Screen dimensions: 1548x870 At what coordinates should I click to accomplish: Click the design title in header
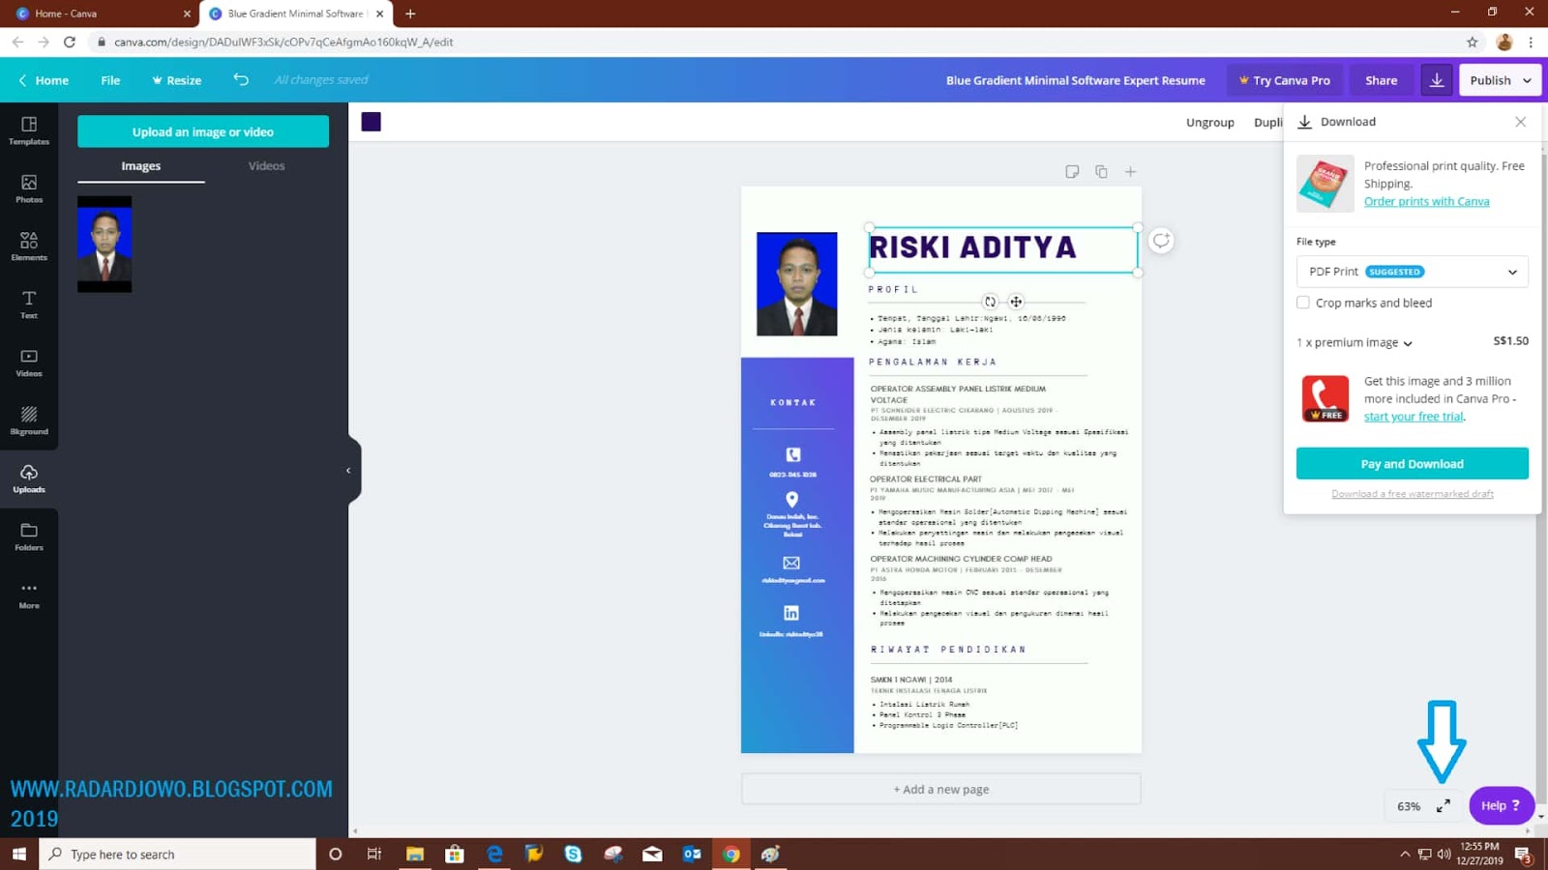(x=1075, y=80)
